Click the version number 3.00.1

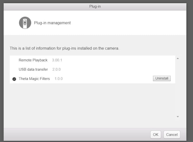click(x=57, y=60)
